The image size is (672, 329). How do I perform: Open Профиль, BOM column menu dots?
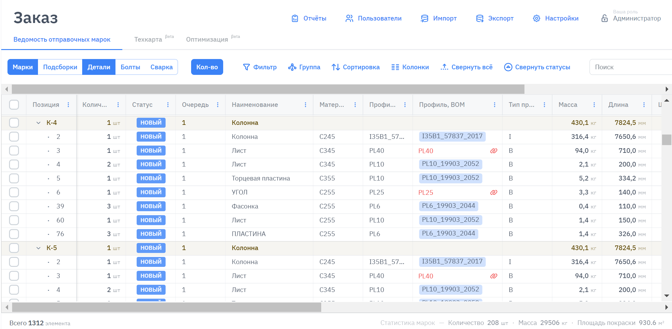pos(495,105)
